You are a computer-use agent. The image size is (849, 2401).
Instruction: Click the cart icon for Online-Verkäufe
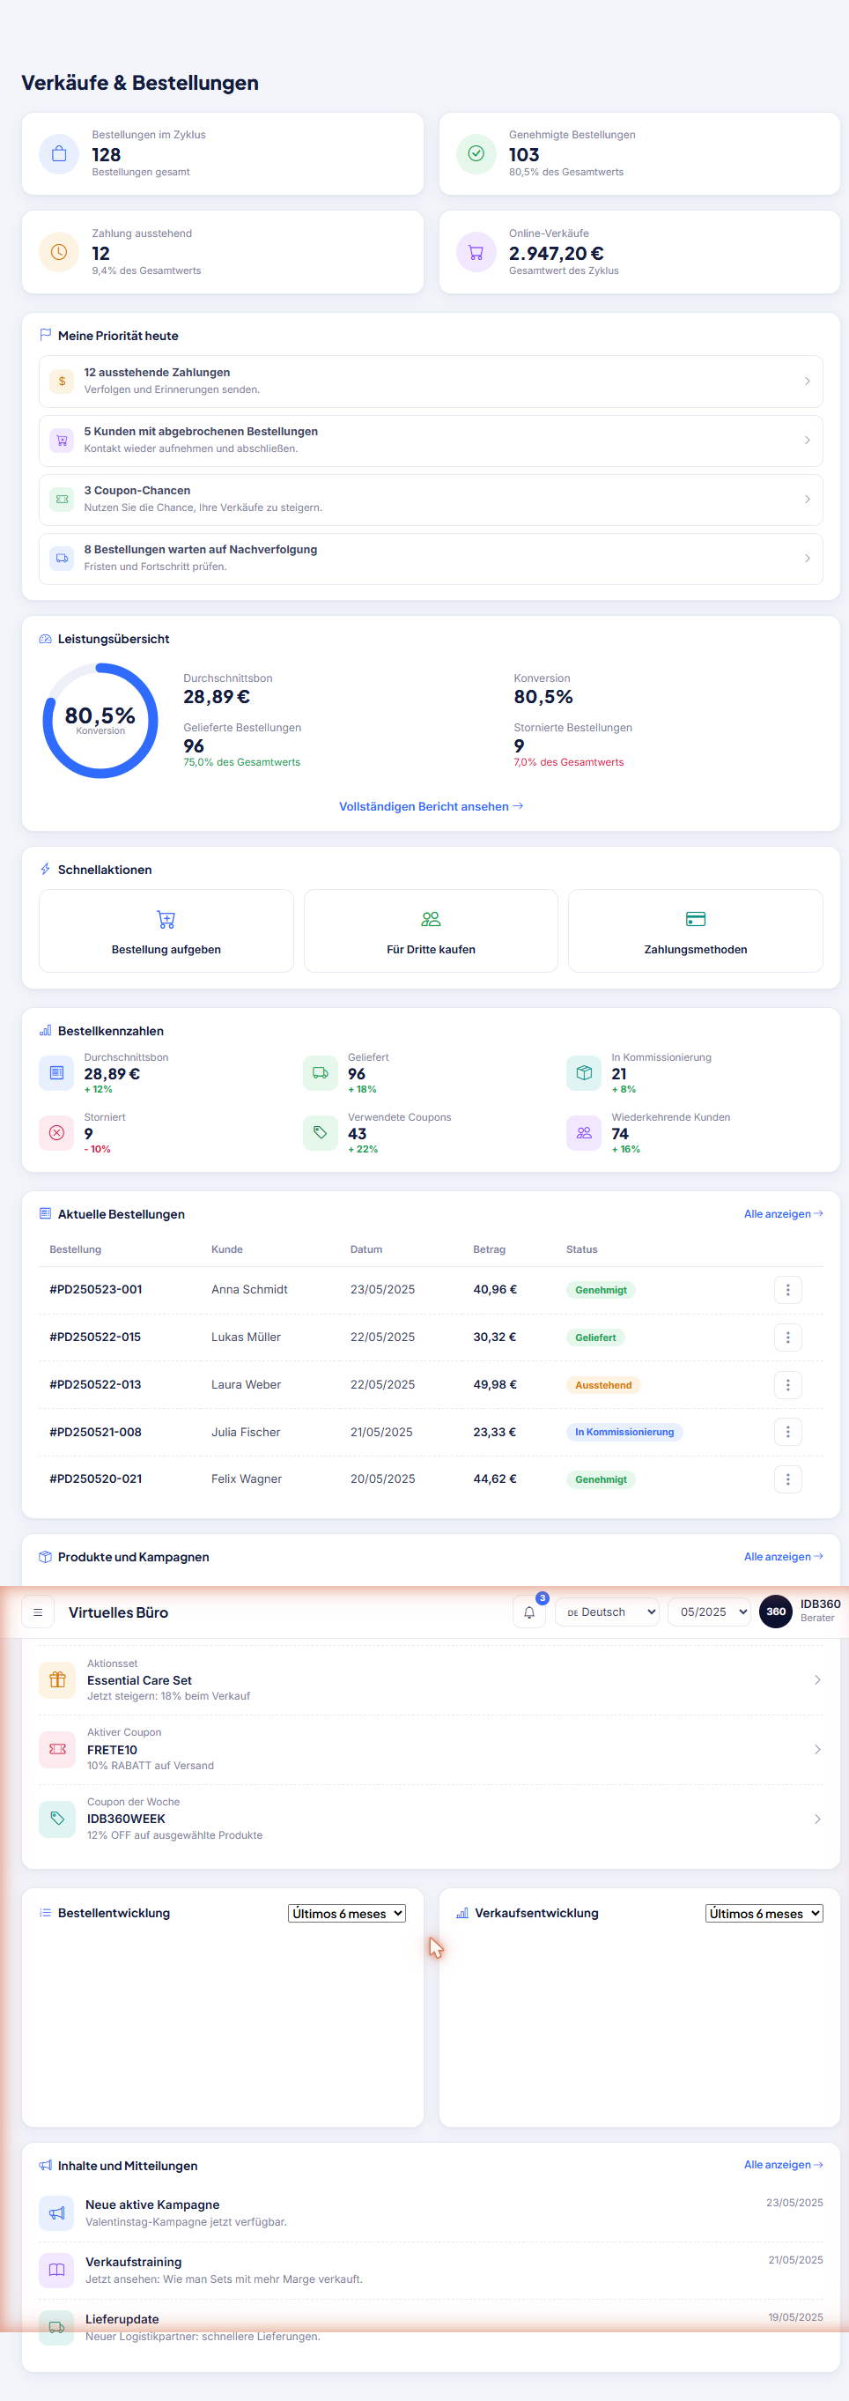476,253
